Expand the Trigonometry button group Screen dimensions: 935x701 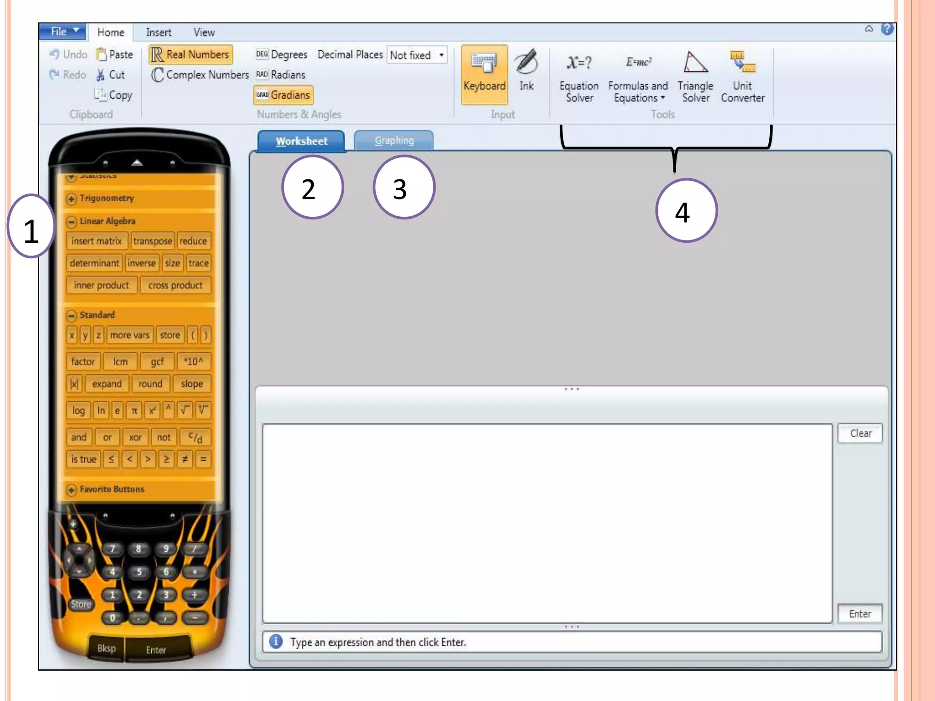(x=71, y=199)
